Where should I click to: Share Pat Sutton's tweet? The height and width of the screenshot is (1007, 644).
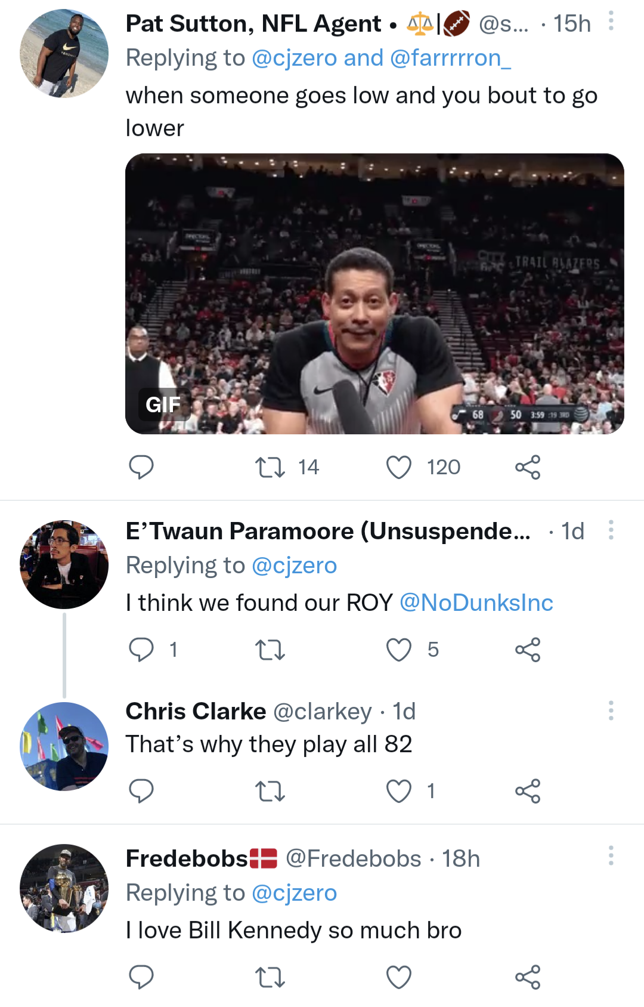528,467
